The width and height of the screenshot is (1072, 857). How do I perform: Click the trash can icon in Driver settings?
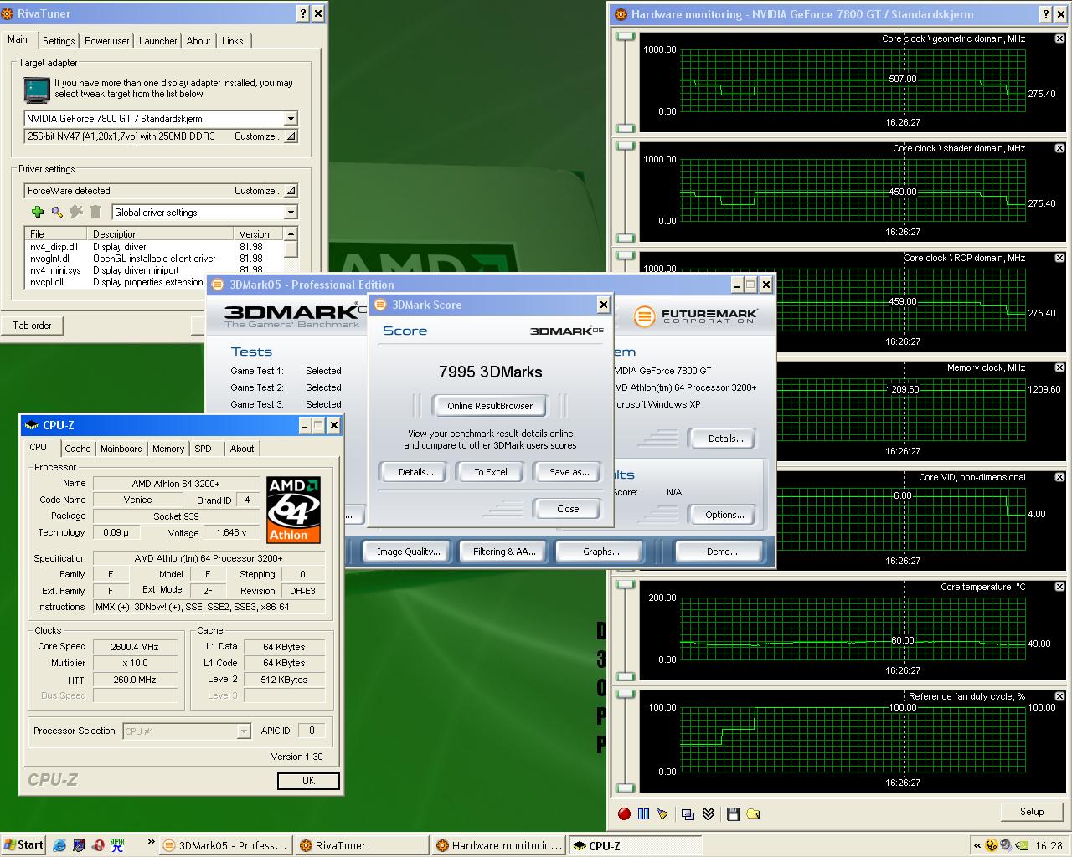pyautogui.click(x=95, y=212)
